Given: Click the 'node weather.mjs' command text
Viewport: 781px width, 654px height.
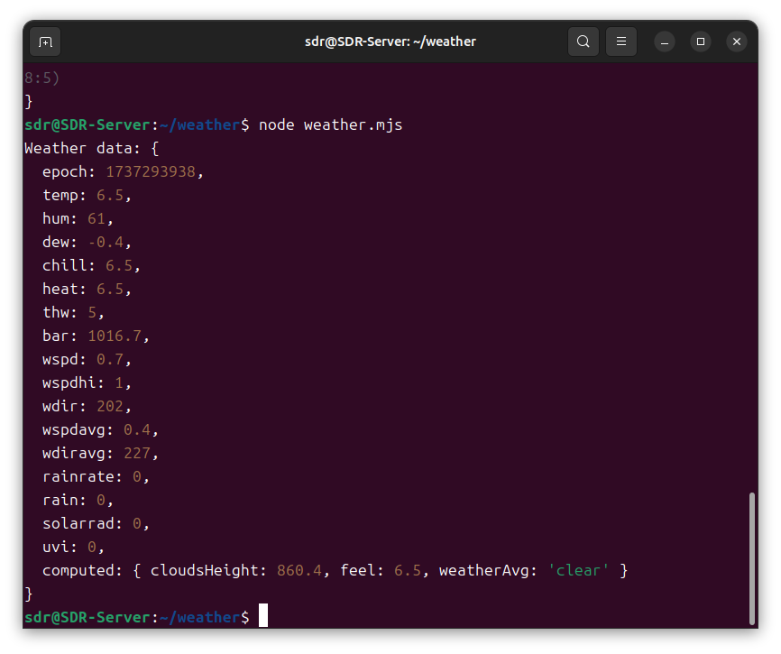Looking at the screenshot, I should 330,124.
